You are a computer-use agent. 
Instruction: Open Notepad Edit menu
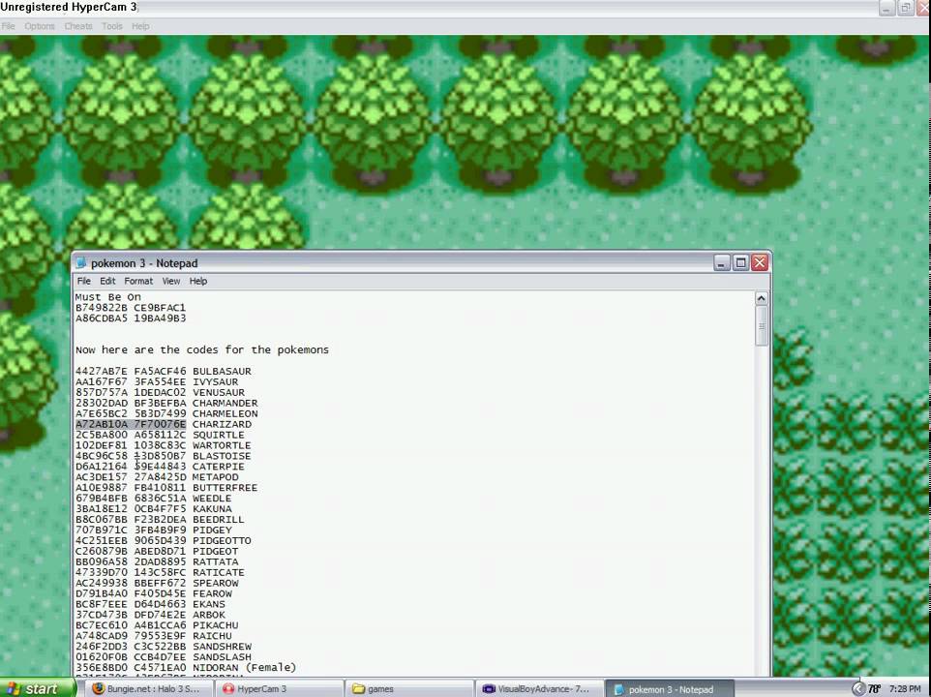pos(107,281)
